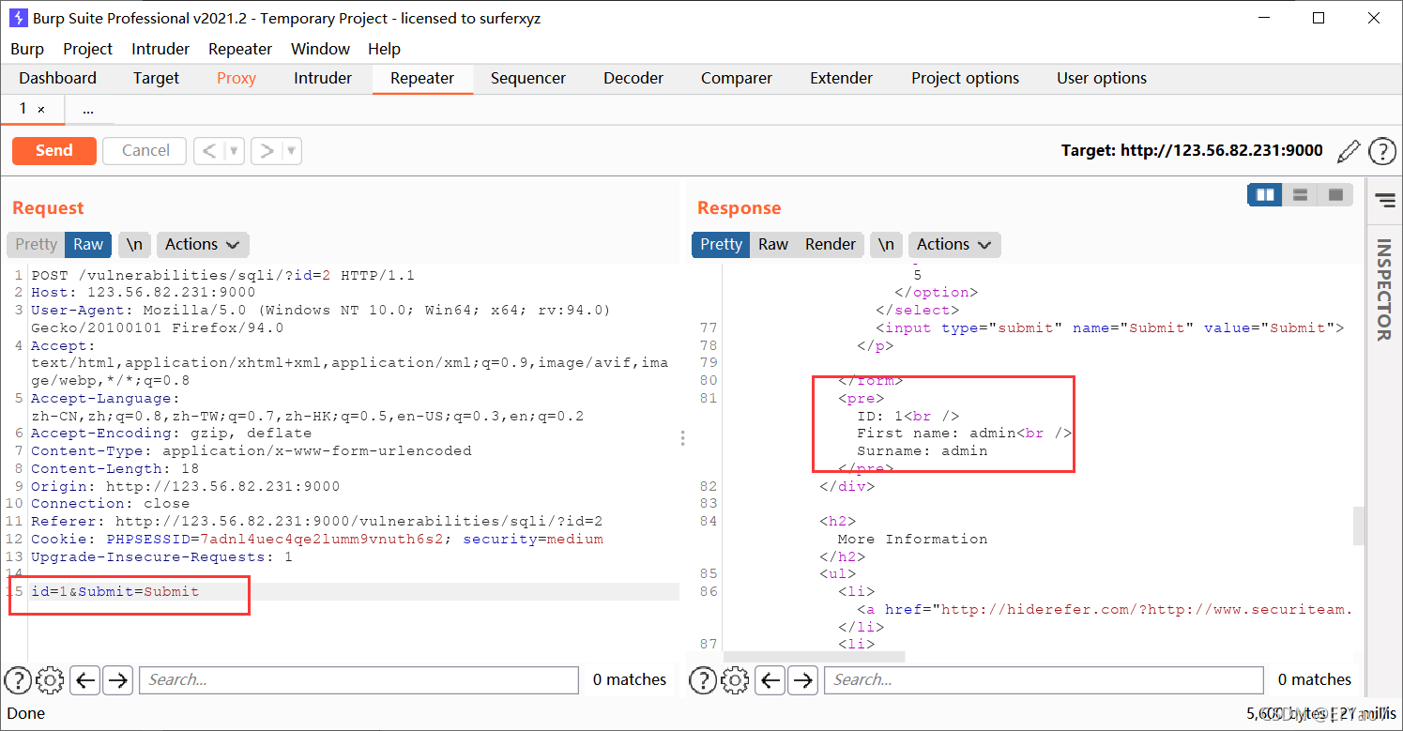Go forward in Repeater request history
The image size is (1403, 731).
click(x=267, y=150)
